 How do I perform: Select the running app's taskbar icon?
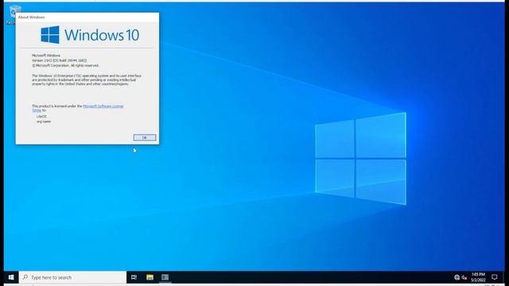165,277
